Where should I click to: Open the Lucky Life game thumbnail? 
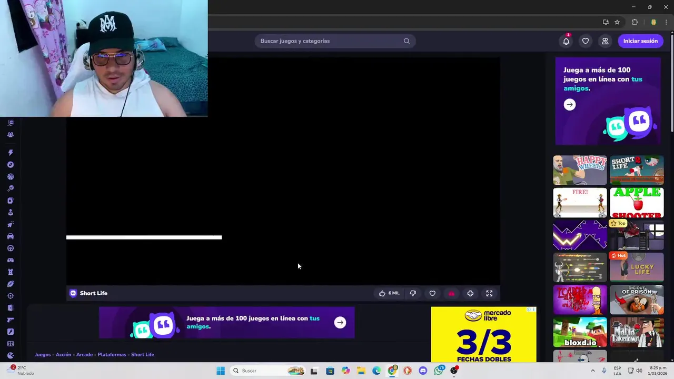tap(637, 267)
